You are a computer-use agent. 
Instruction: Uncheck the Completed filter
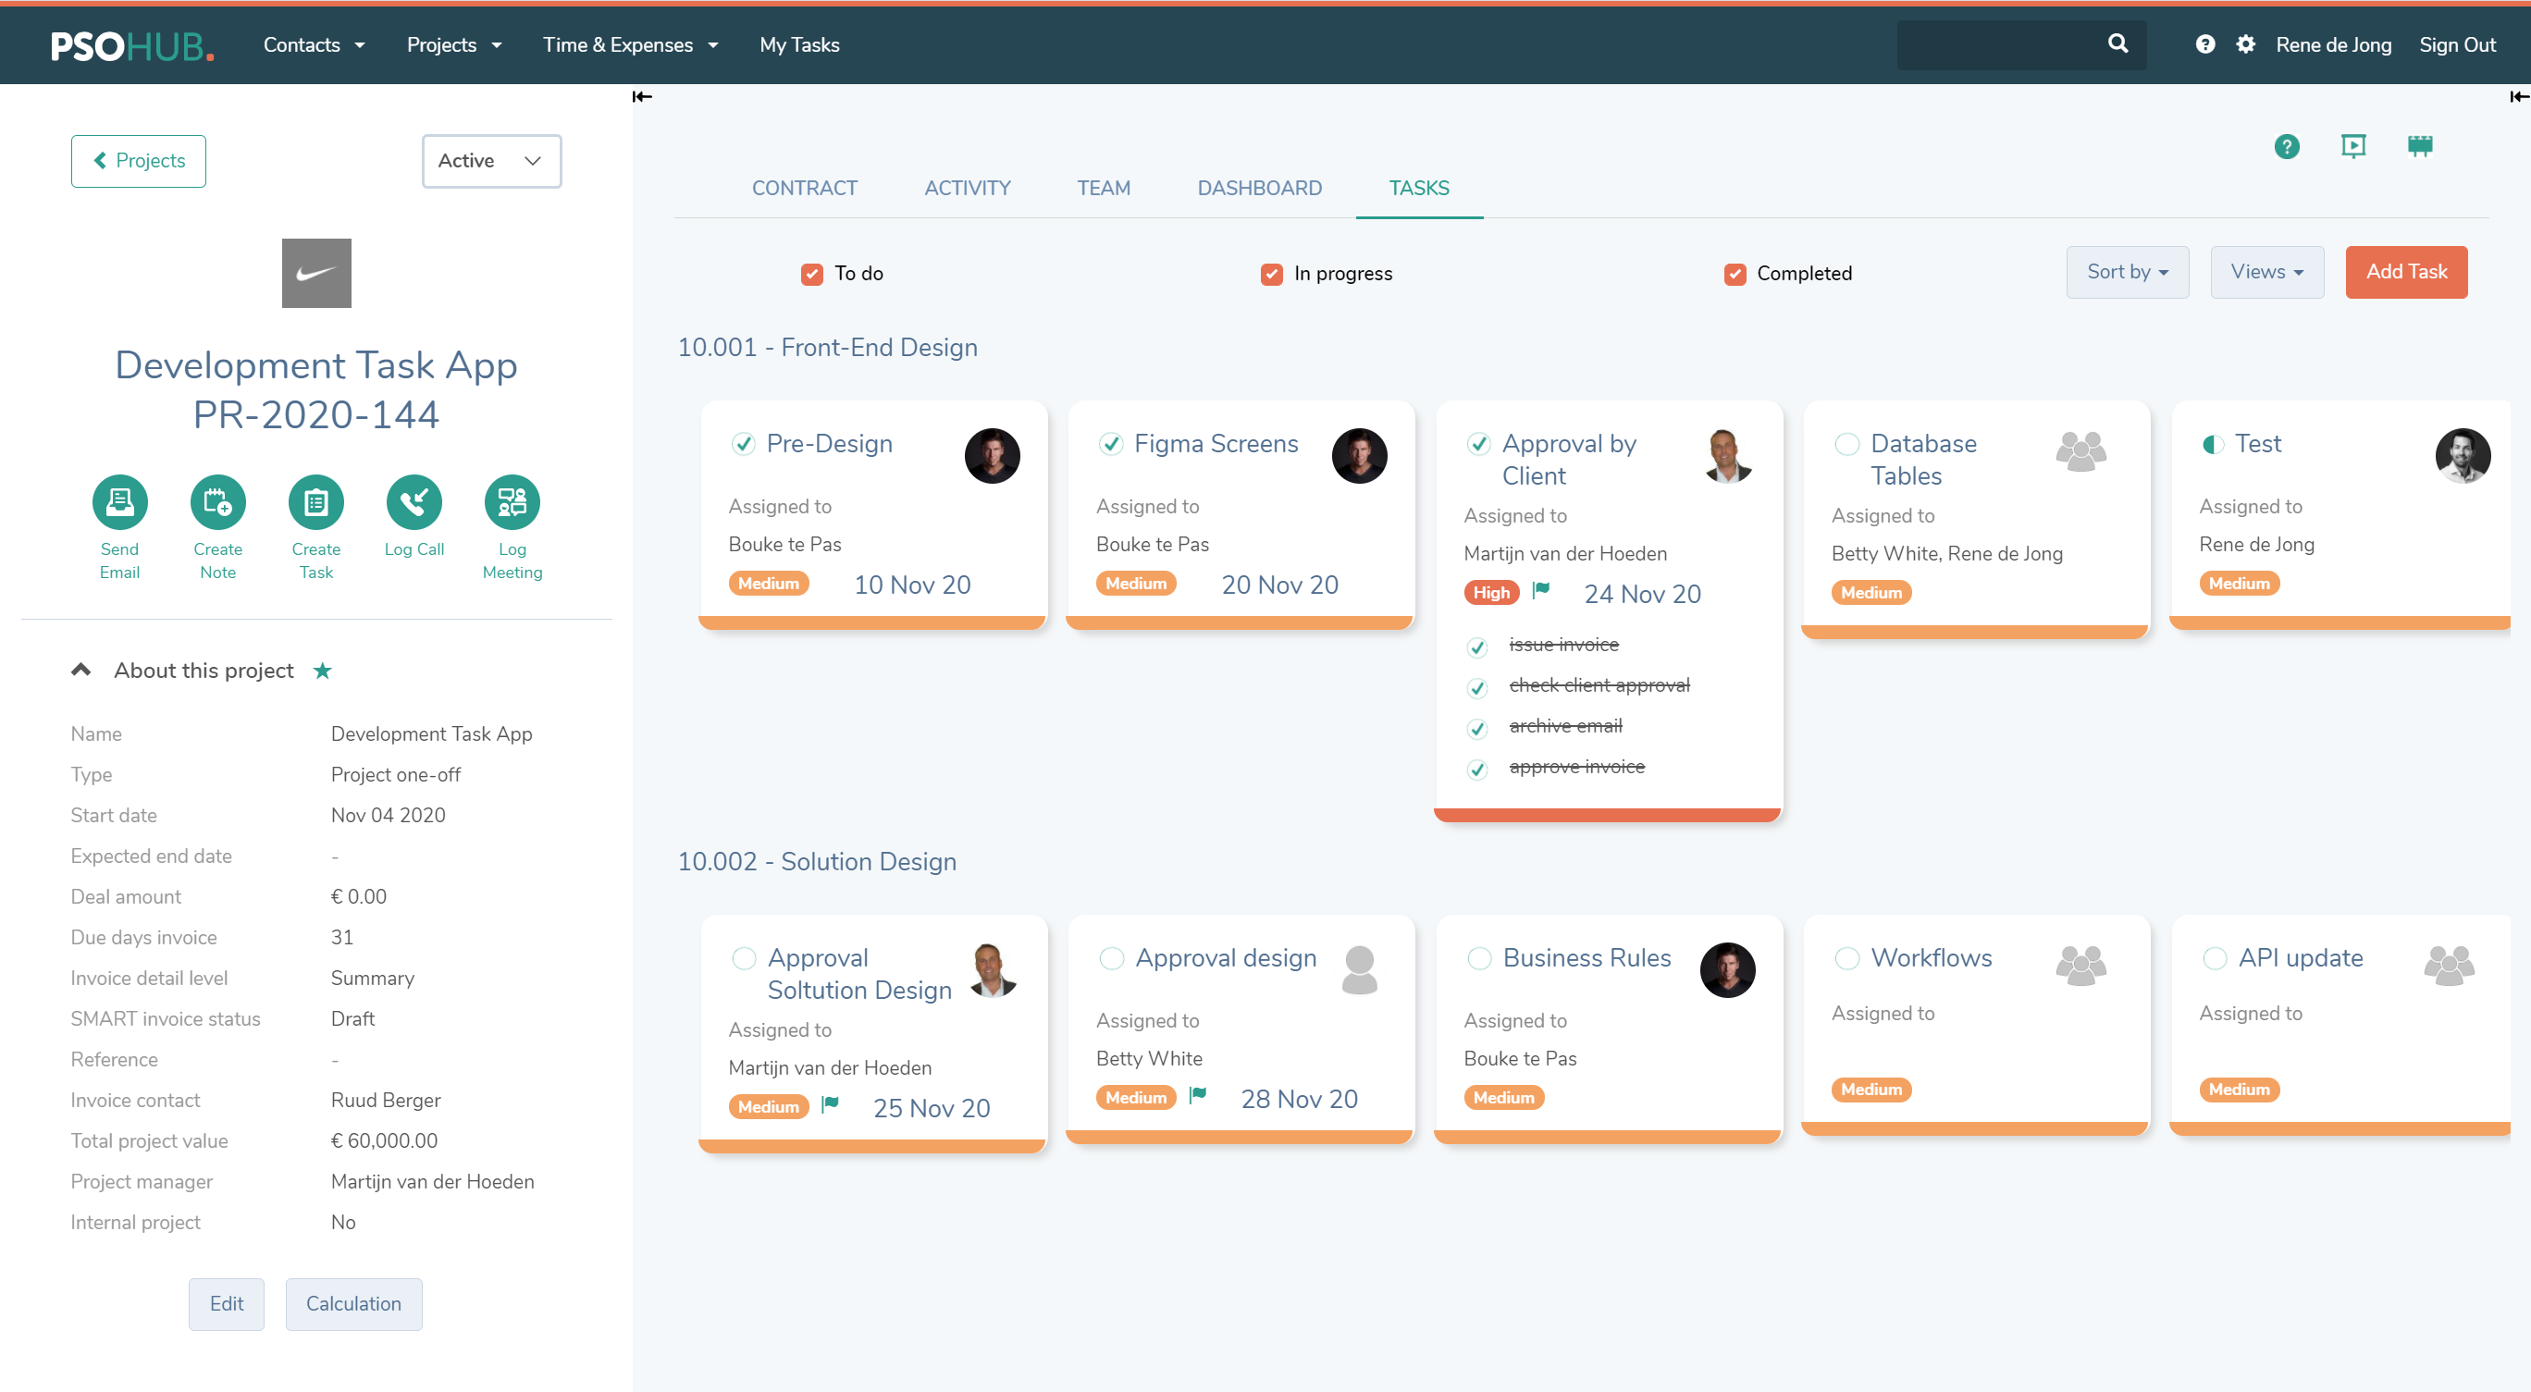[x=1735, y=274]
